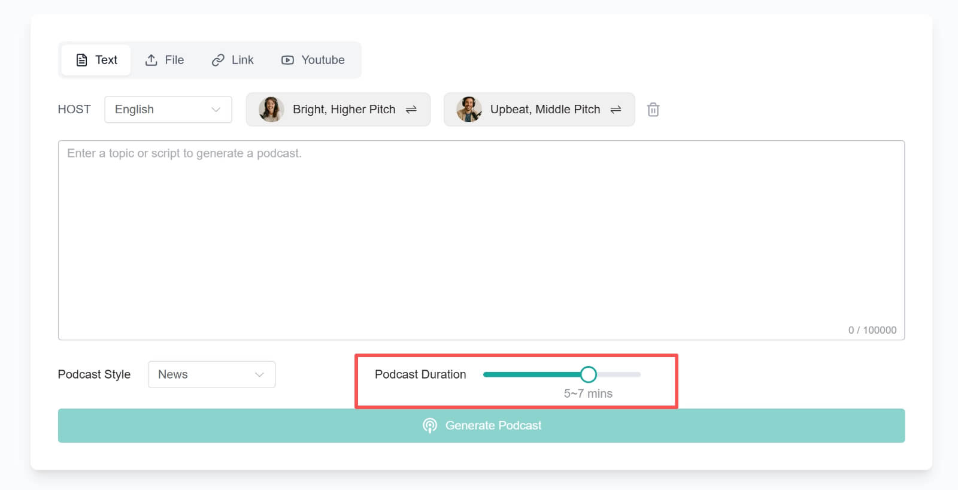The width and height of the screenshot is (958, 490).
Task: Focus the topic or script text area
Action: click(x=481, y=240)
